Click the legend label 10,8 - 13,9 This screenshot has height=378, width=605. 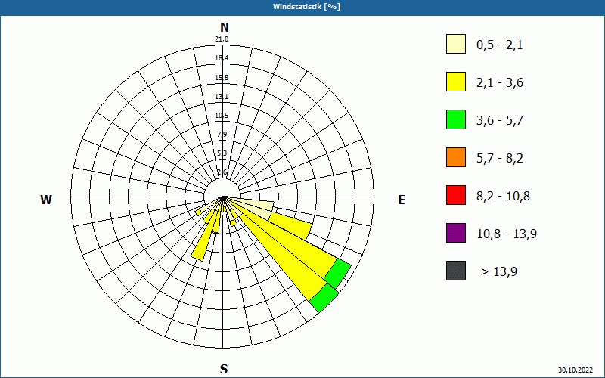(x=507, y=234)
